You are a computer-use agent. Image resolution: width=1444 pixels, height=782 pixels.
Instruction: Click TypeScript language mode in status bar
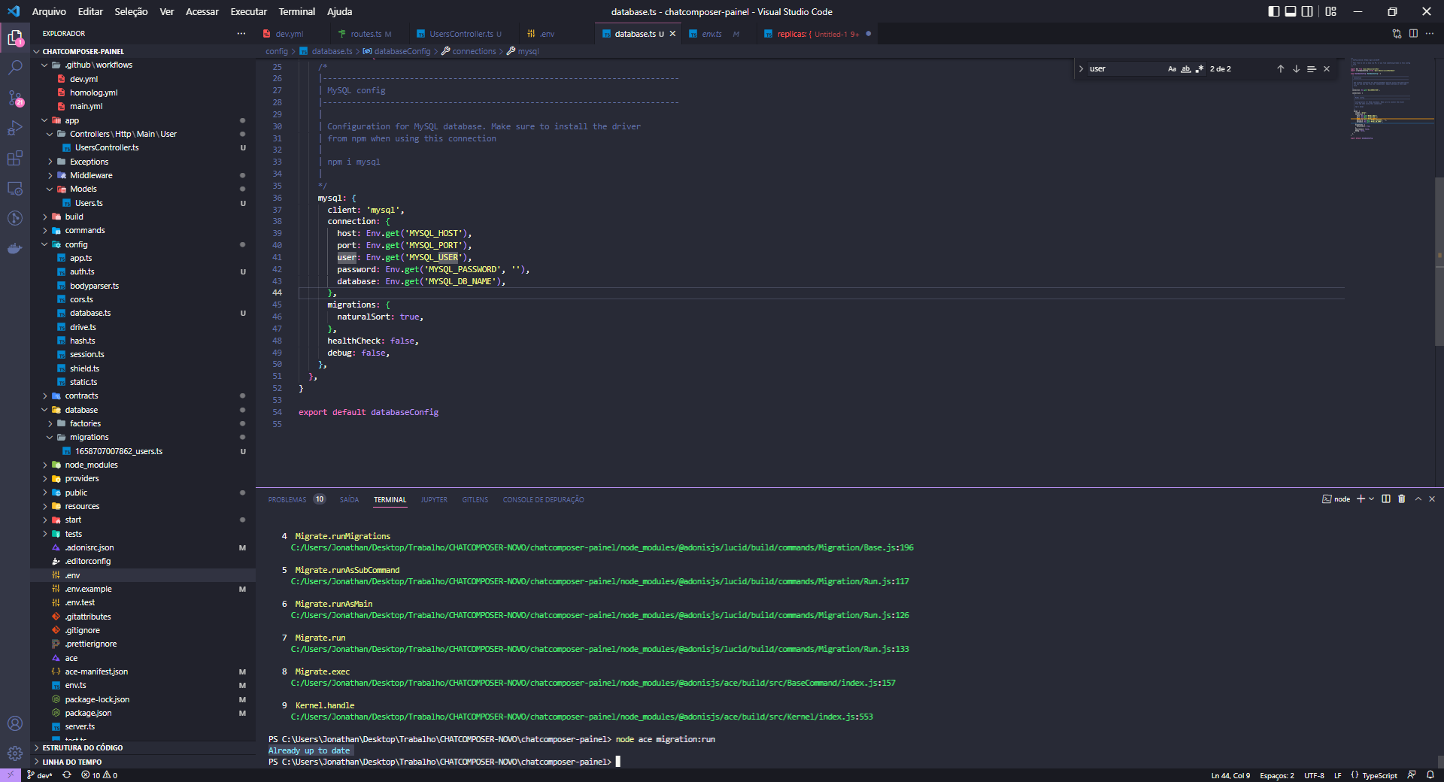pos(1379,775)
